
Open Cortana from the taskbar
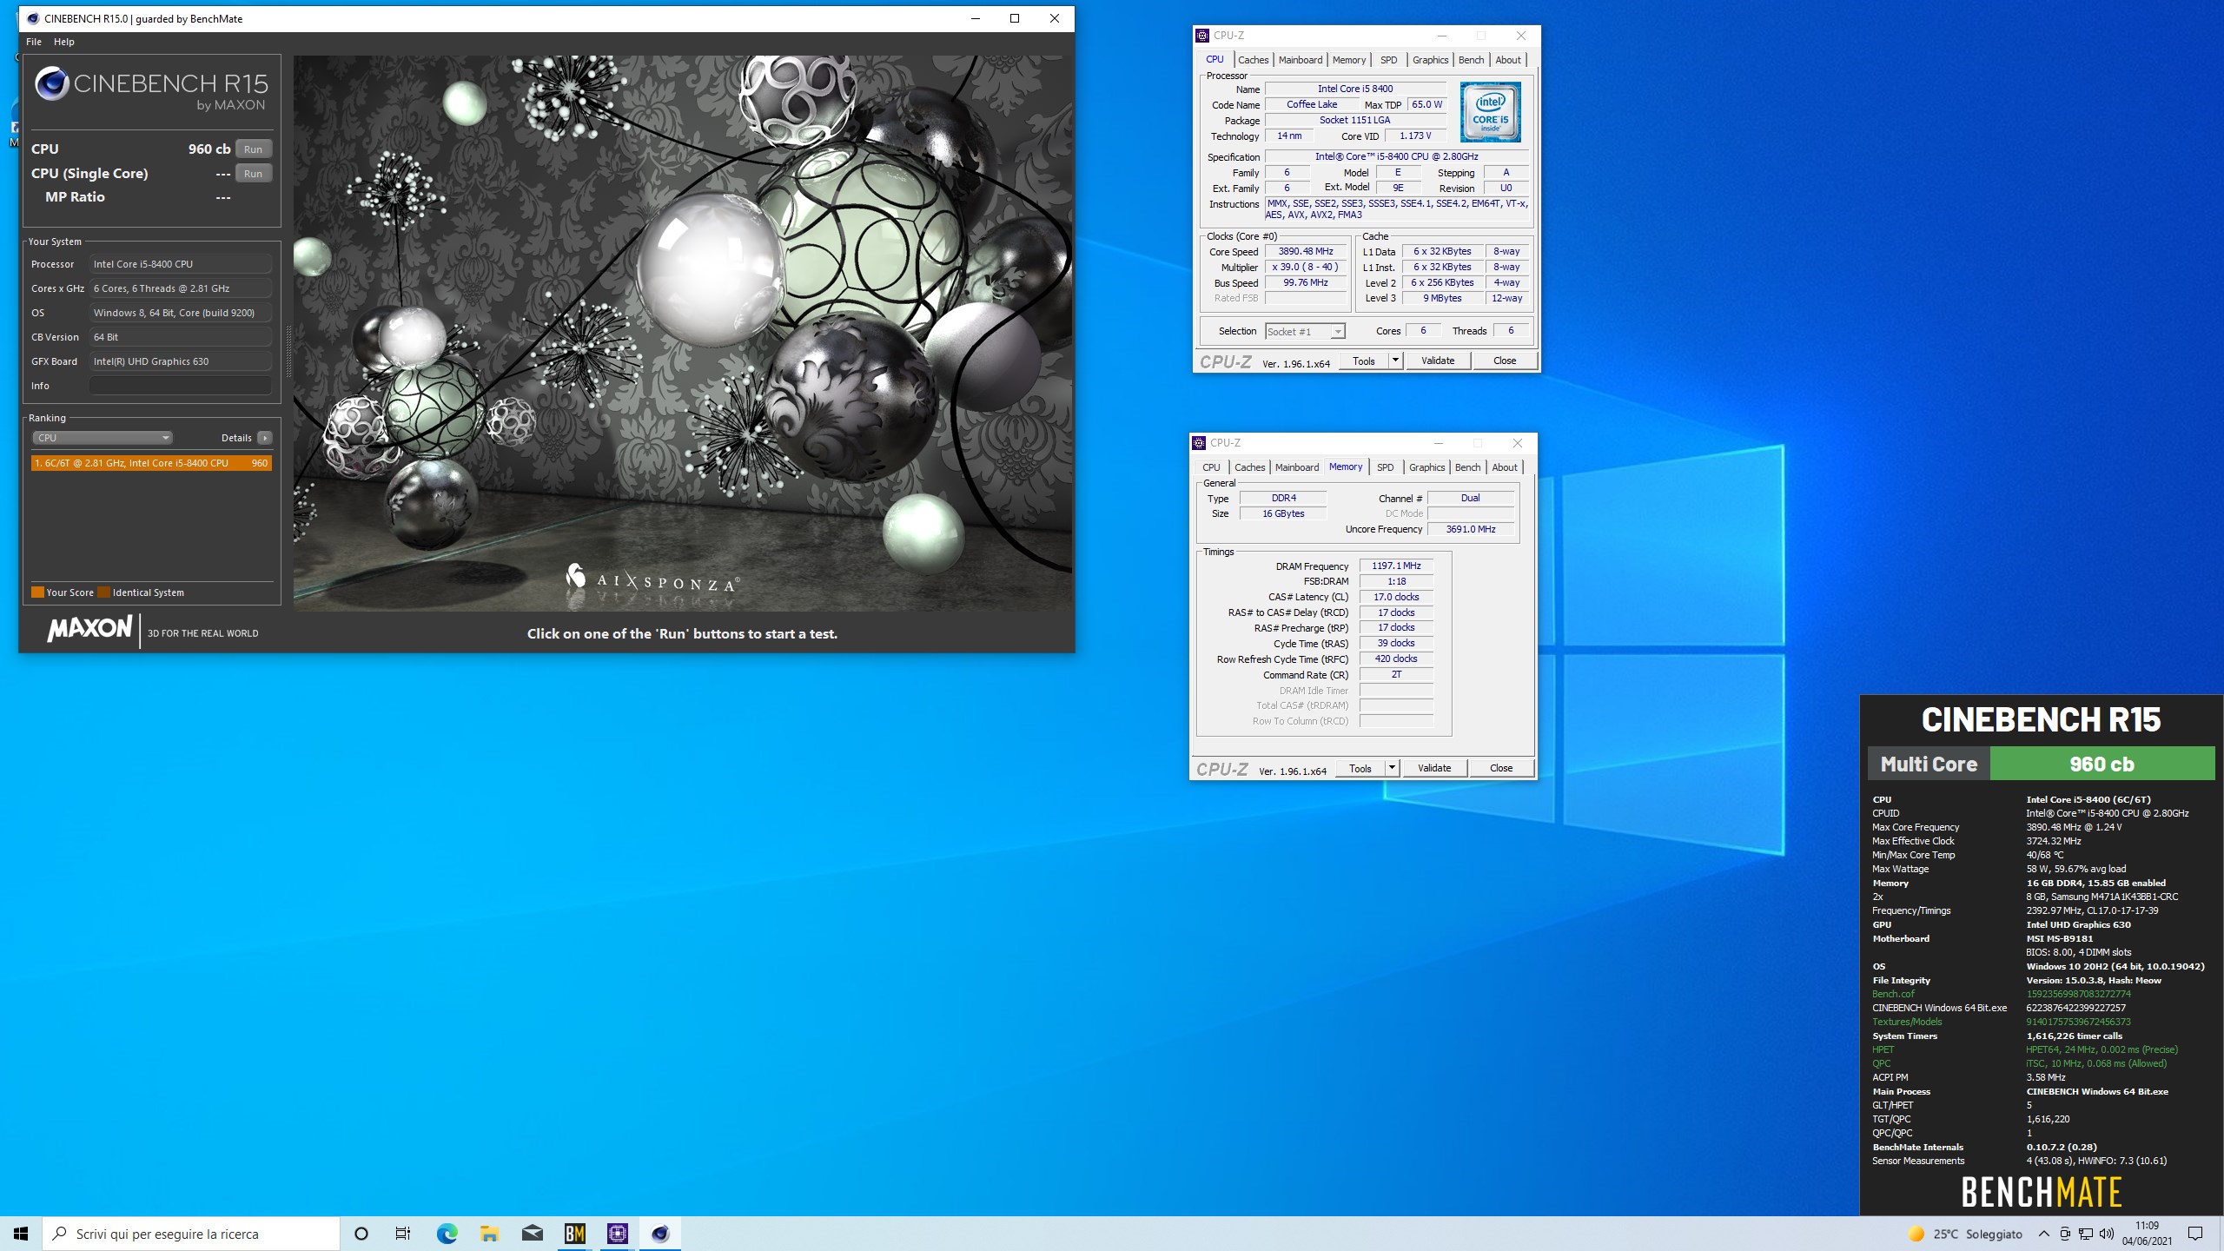coord(361,1234)
